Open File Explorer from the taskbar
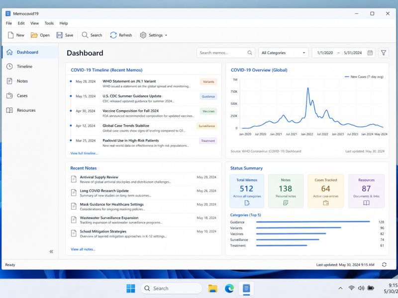This screenshot has width=398, height=298. (213, 288)
